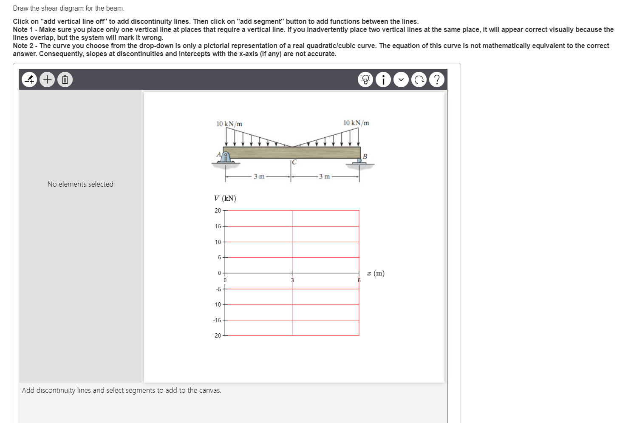Toggle the vertical line drawing mode off
The image size is (631, 423).
[x=29, y=79]
